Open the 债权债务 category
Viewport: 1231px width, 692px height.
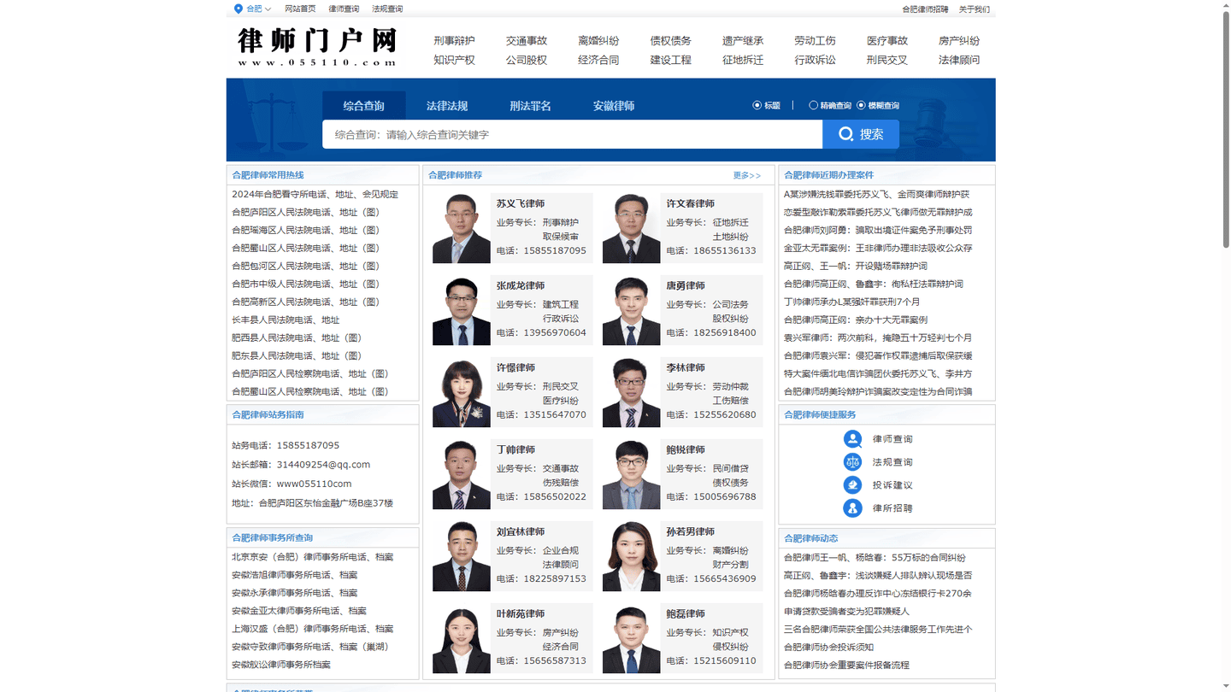pos(670,41)
